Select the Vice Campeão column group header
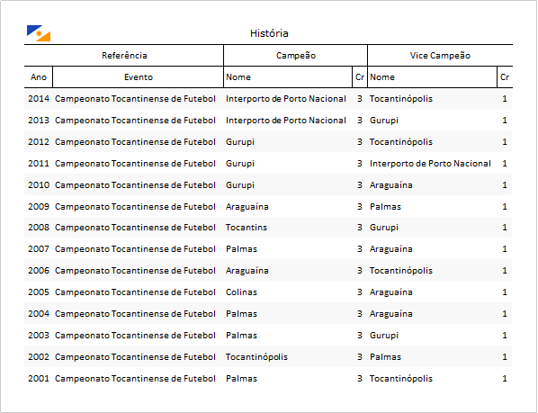 coord(440,56)
